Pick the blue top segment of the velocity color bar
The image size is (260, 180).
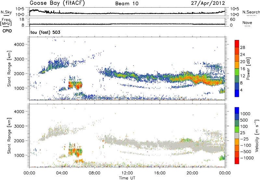coord(237,110)
